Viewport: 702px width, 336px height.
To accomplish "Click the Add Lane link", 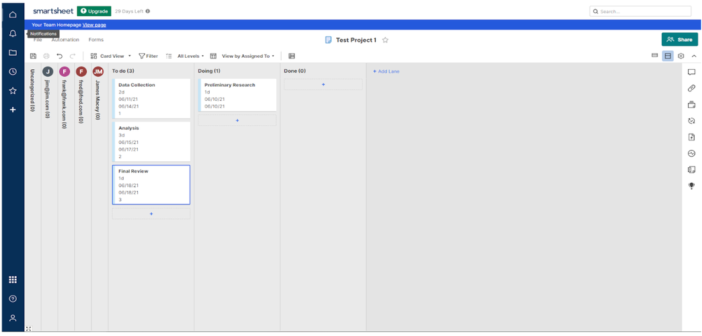I will pyautogui.click(x=386, y=71).
